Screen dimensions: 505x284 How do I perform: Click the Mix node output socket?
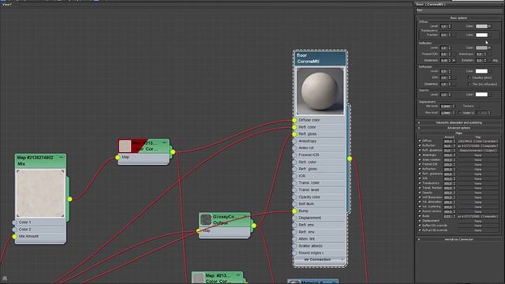point(69,199)
